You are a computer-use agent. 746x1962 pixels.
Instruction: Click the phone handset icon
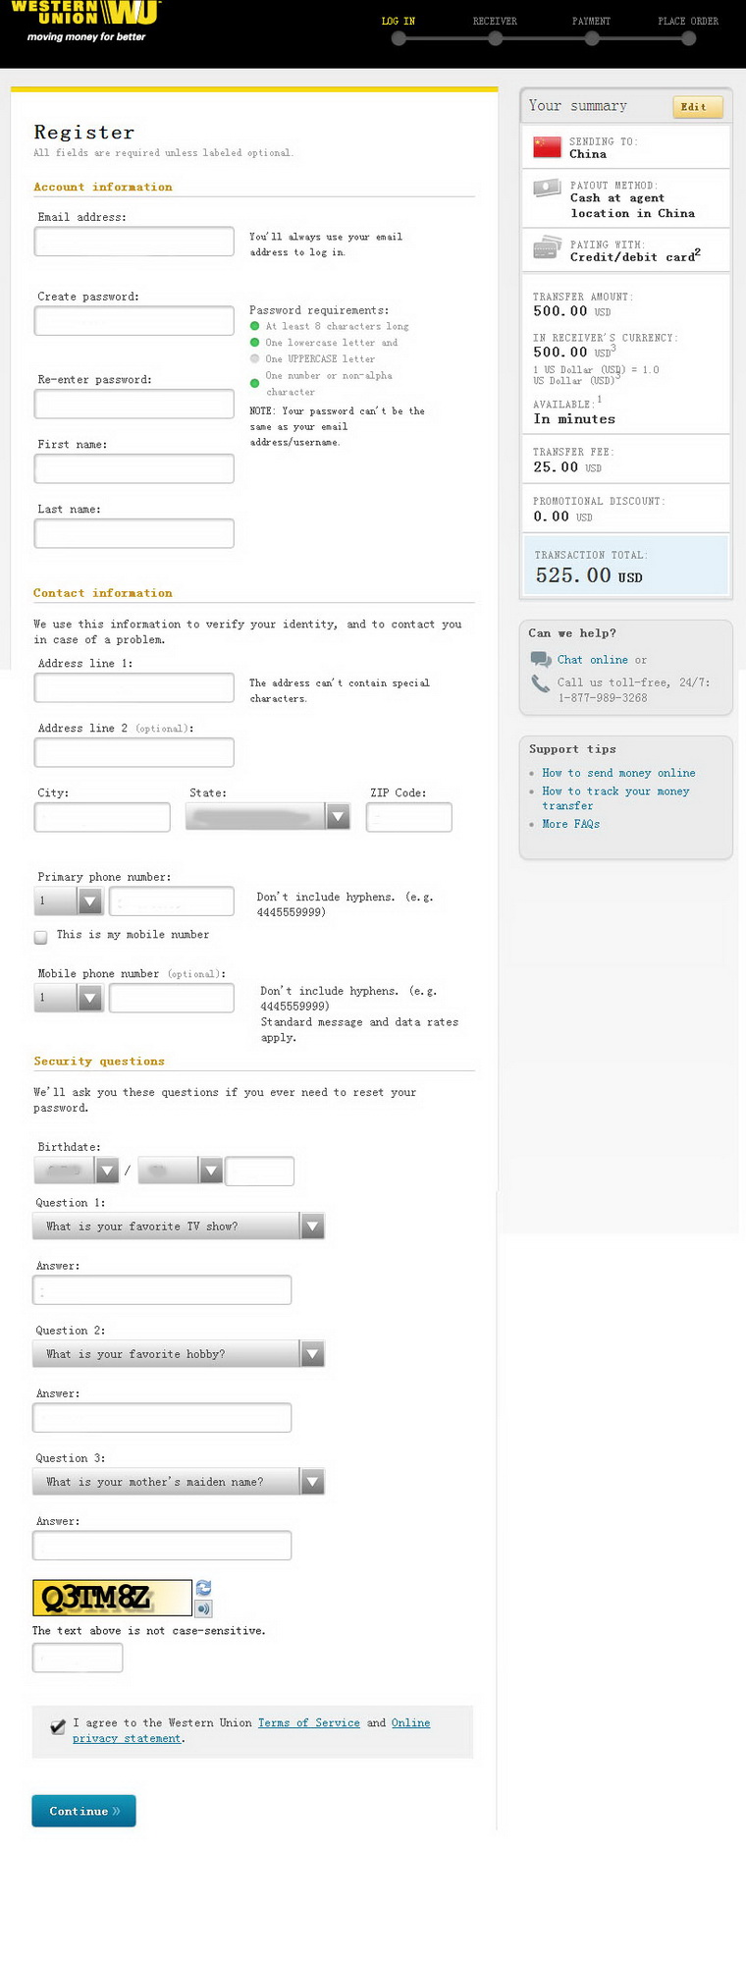(541, 682)
